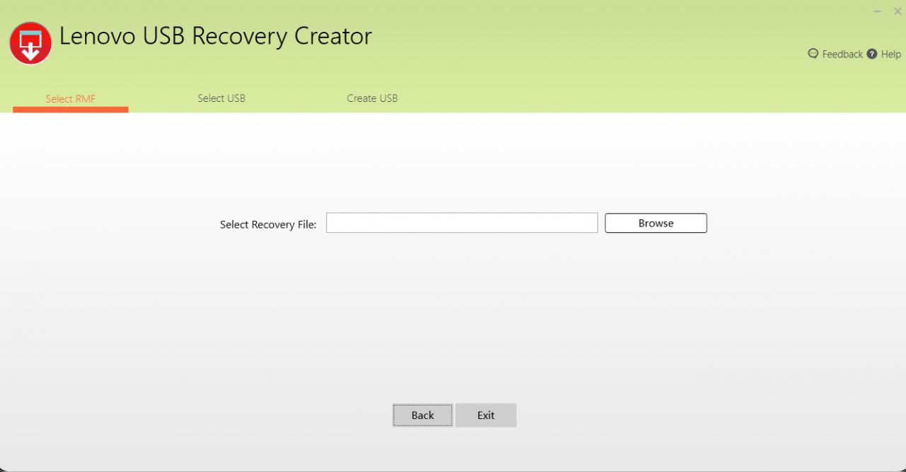Viewport: 906px width, 472px height.
Task: Click the blank white area below Browse
Action: [655, 297]
